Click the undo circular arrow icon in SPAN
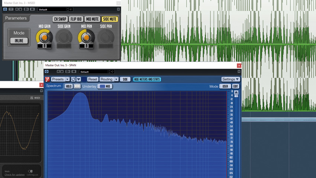Screen dimensions: 316x178 pyautogui.click(x=73, y=79)
